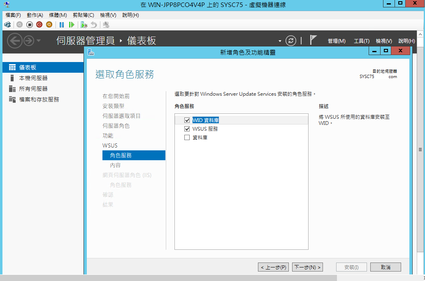Click the bottom horizontal scrollbar

[x=168, y=278]
